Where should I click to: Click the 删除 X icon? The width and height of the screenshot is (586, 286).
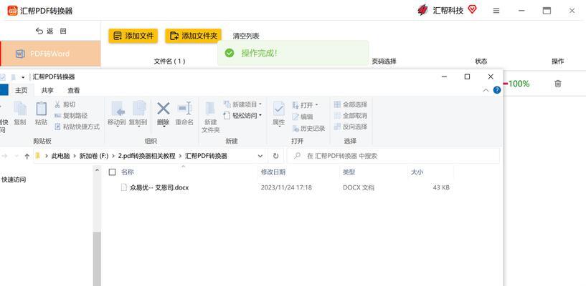coord(163,109)
